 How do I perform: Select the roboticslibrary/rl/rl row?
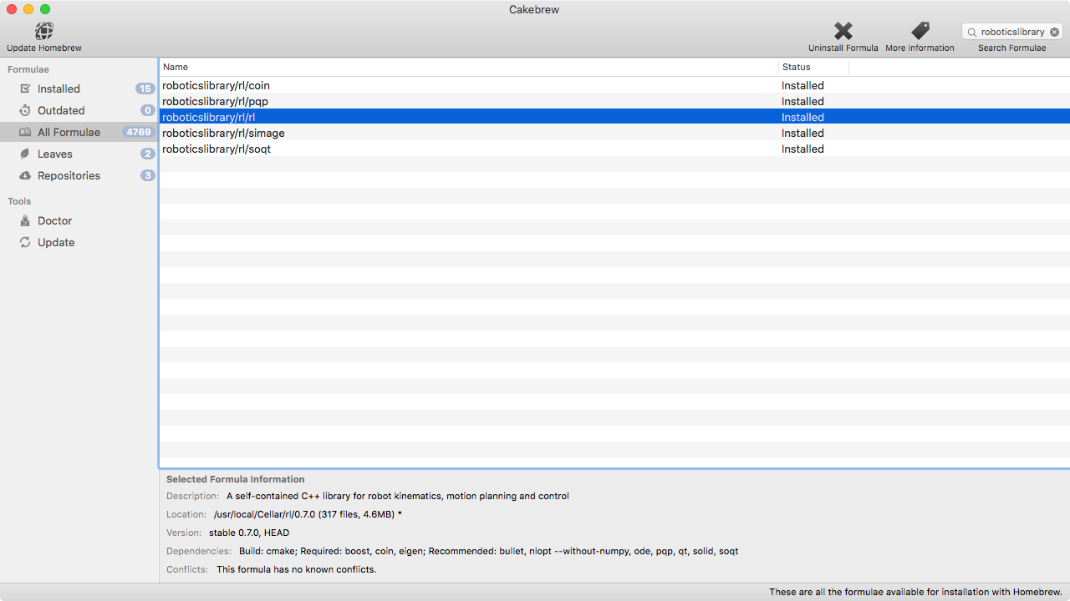[614, 117]
